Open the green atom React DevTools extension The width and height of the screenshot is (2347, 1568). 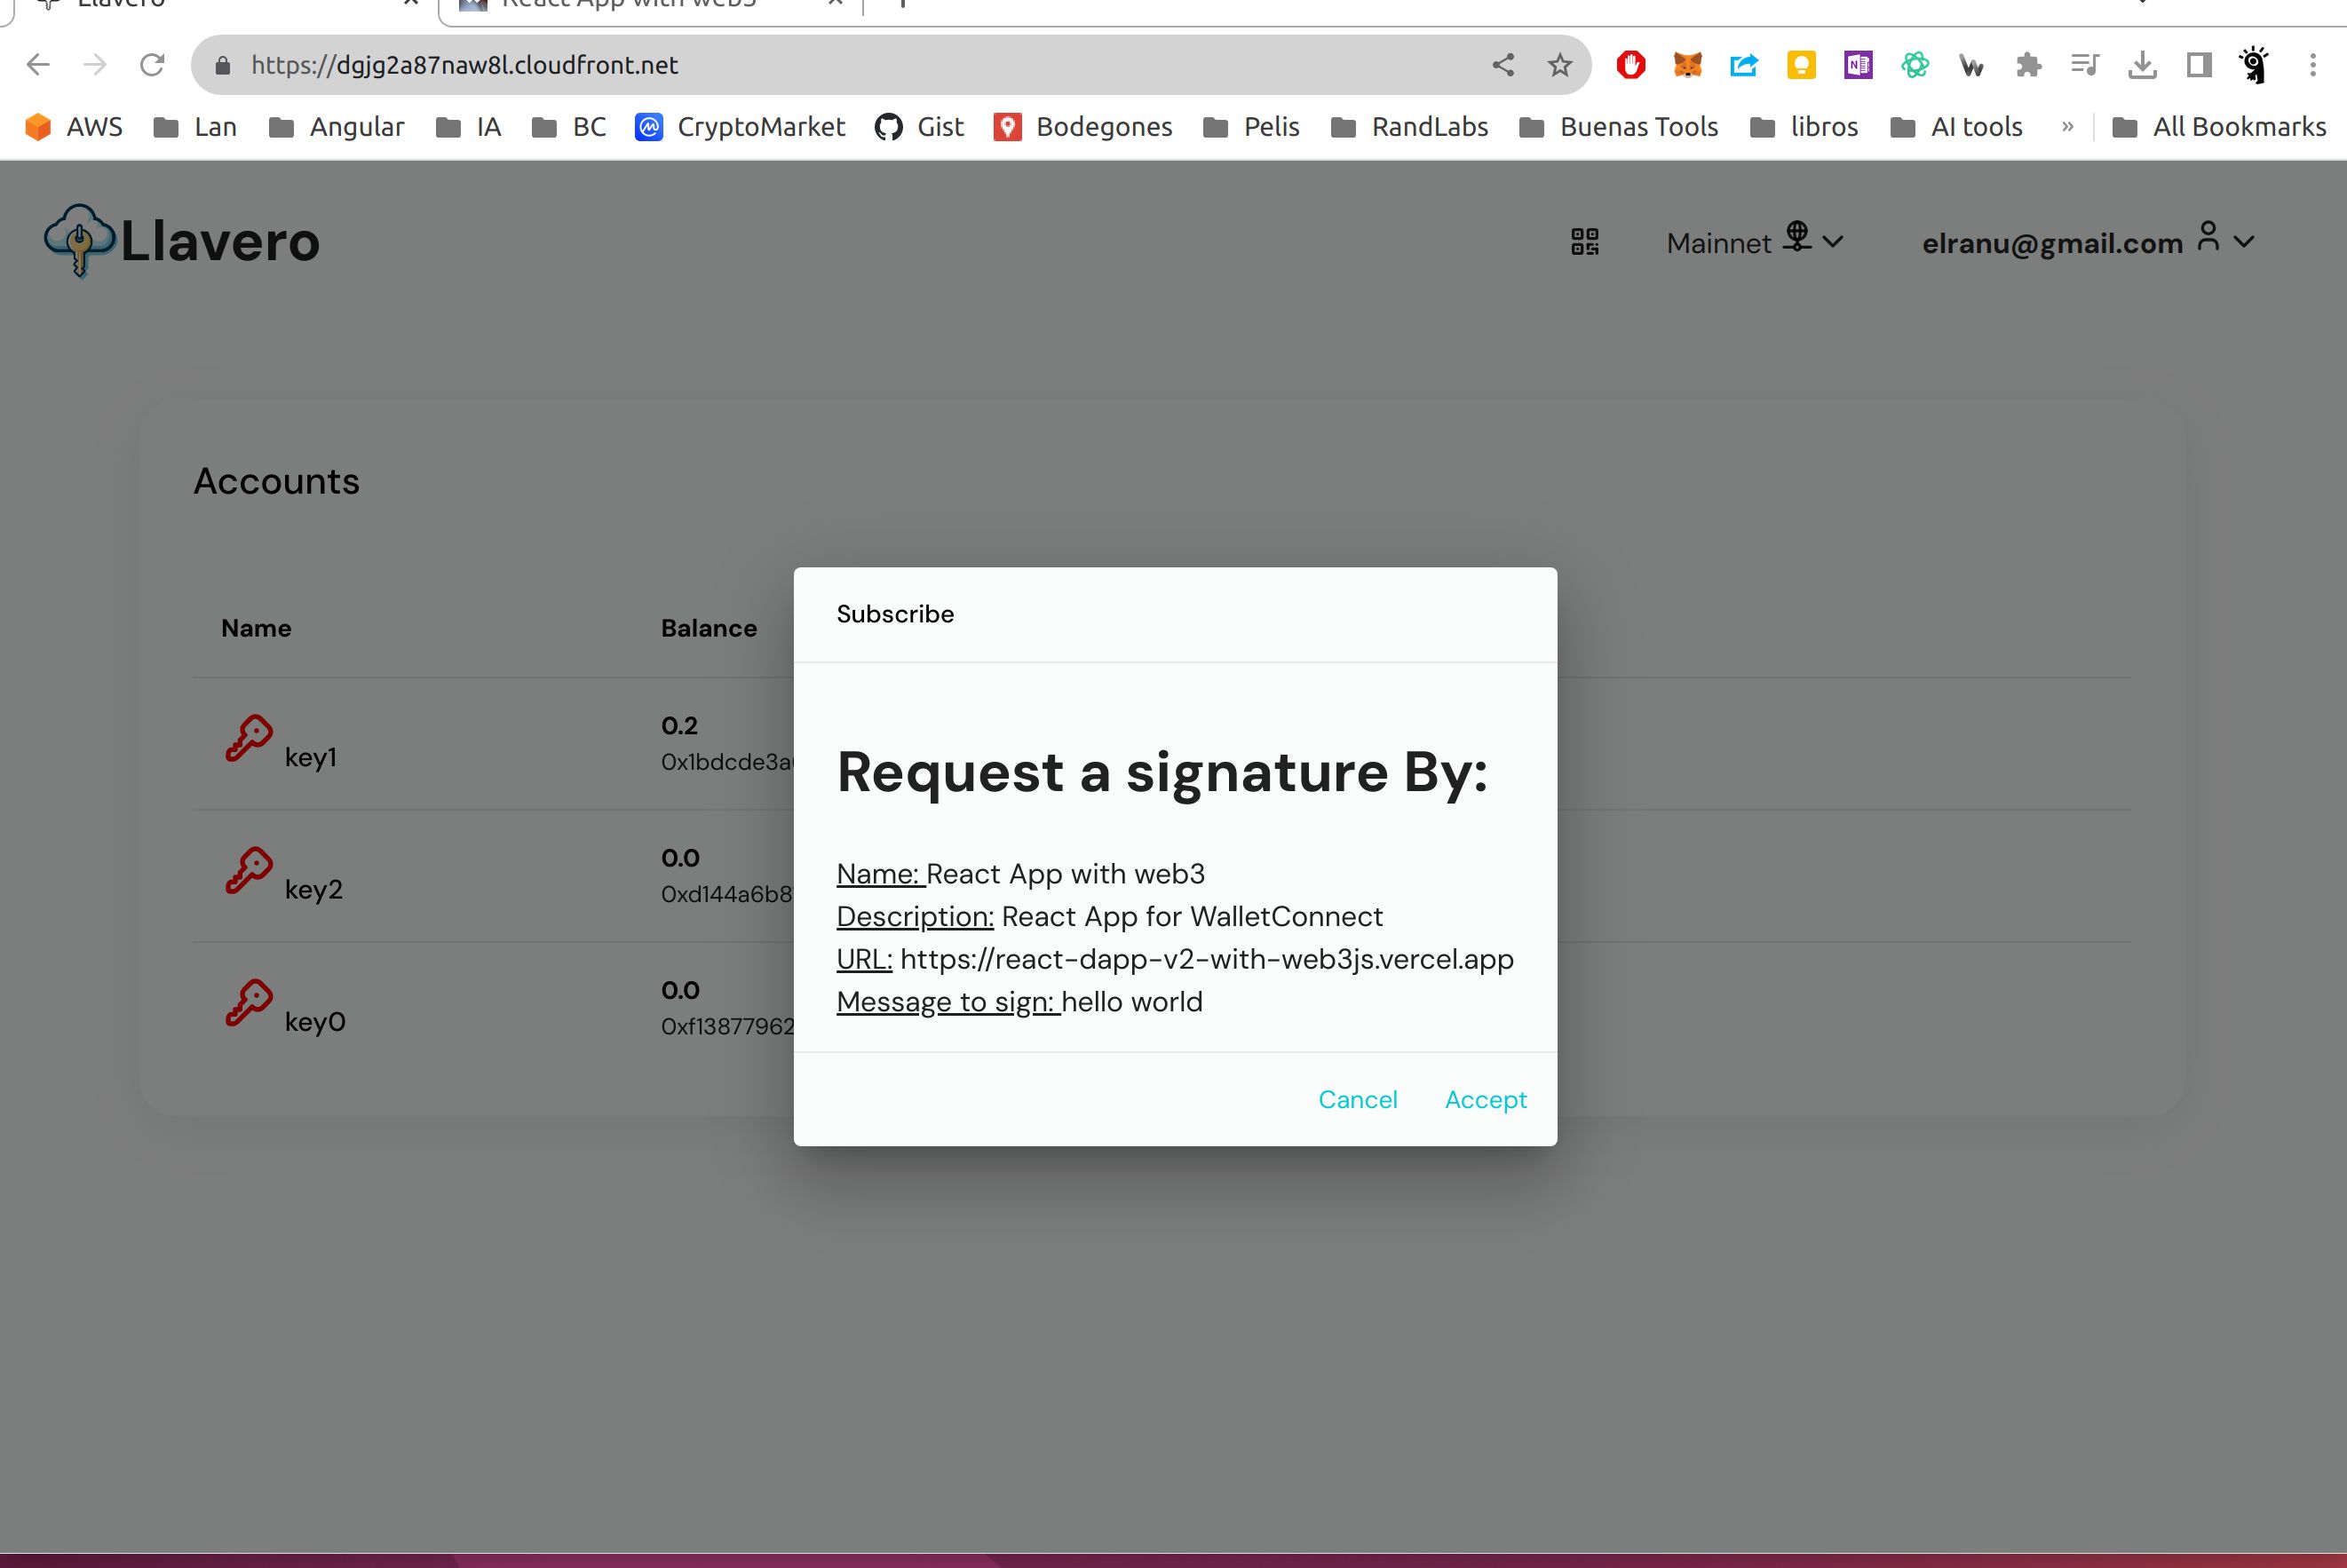click(1915, 65)
